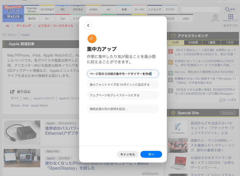This screenshot has height=176, width=240.
Task: Go back with the dialog's back arrow
Action: pos(88,25)
